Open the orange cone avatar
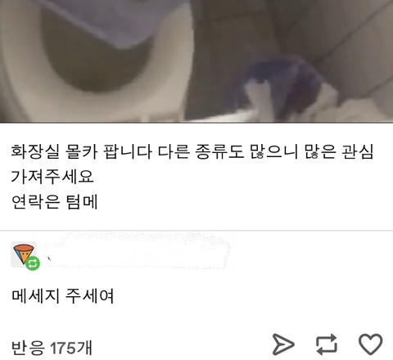393x360 pixels. [x=24, y=254]
